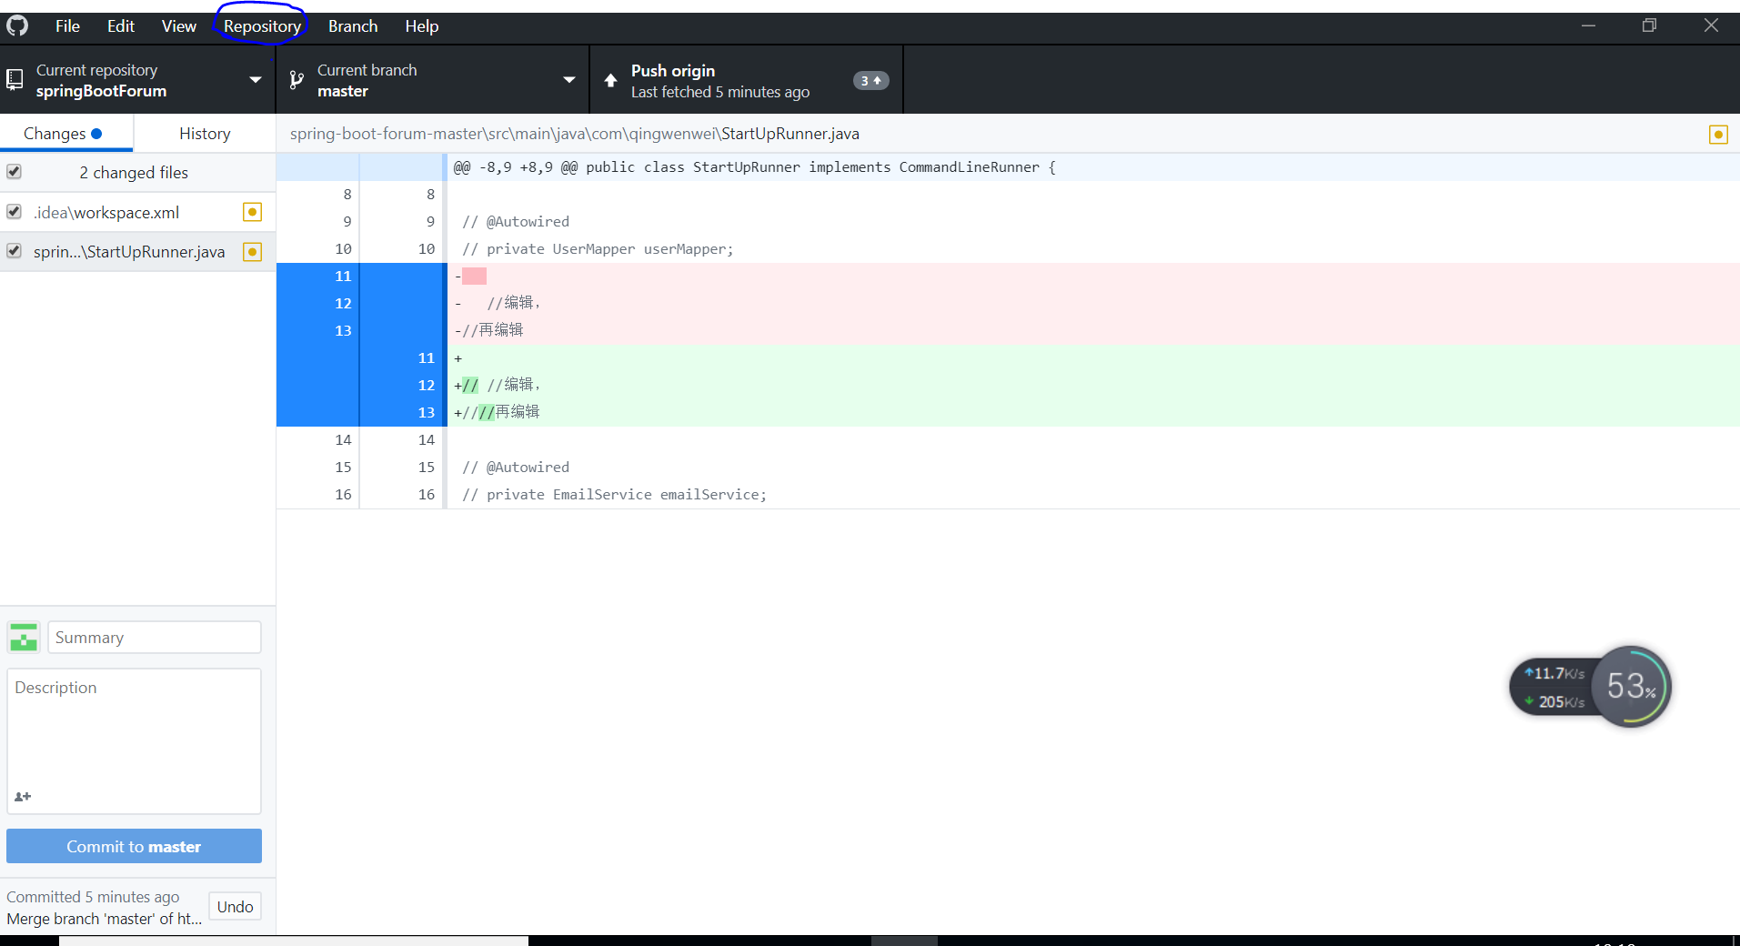Click the Description text area
1740x946 pixels.
(134, 740)
